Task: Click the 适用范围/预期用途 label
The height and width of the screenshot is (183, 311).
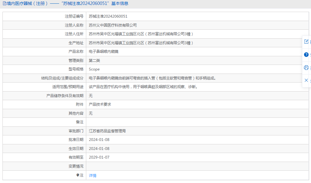Action: (x=68, y=87)
